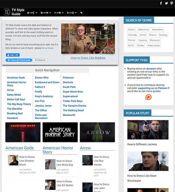Click the Arrow banner image
This screenshot has height=192, width=175.
click(x=97, y=132)
